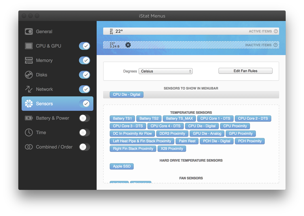Switch off the Disks toggle
Screen dimensions: 304x216
(x=85, y=75)
